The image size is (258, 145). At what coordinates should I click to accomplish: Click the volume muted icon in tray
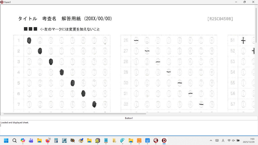(234, 140)
